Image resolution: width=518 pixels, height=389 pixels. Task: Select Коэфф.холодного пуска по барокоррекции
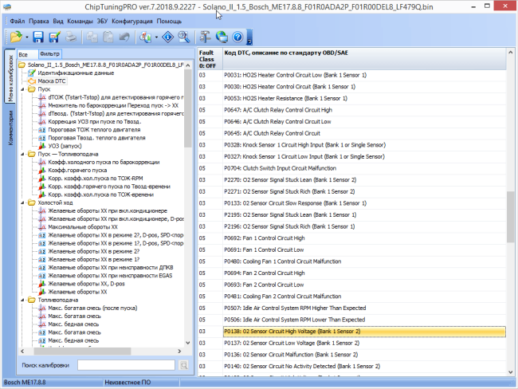click(104, 162)
